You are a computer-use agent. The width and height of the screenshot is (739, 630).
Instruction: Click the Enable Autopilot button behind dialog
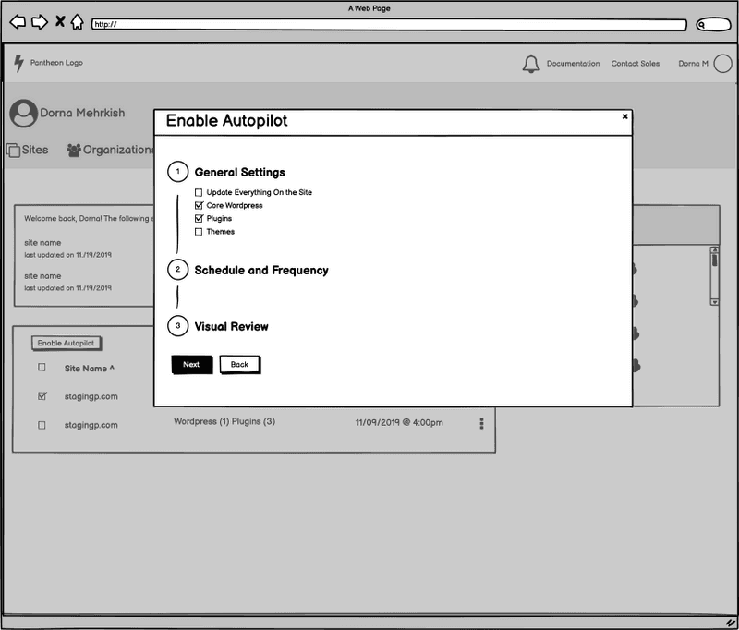[66, 343]
